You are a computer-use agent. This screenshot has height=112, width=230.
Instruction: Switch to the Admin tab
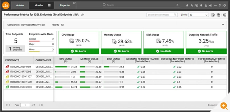20,5
